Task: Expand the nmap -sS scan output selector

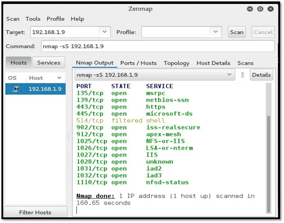Action: pos(229,75)
